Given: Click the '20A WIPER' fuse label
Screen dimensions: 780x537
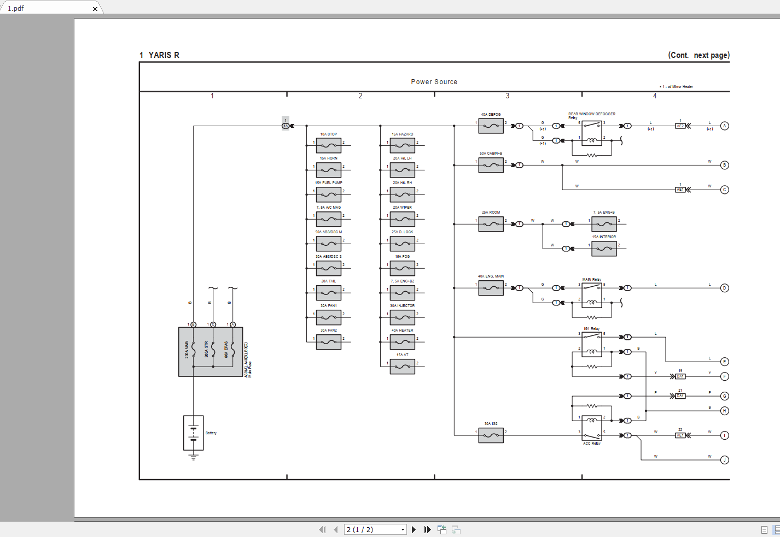Looking at the screenshot, I should point(403,207).
